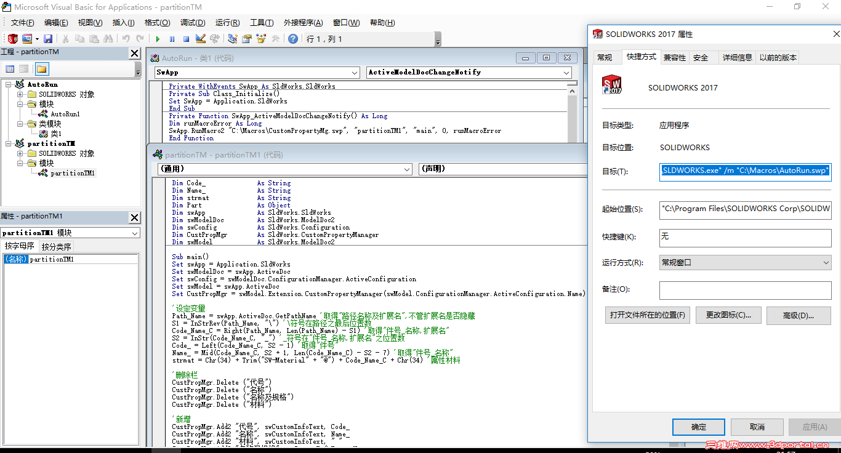
Task: Click 取消 button in properties dialog
Action: [757, 427]
